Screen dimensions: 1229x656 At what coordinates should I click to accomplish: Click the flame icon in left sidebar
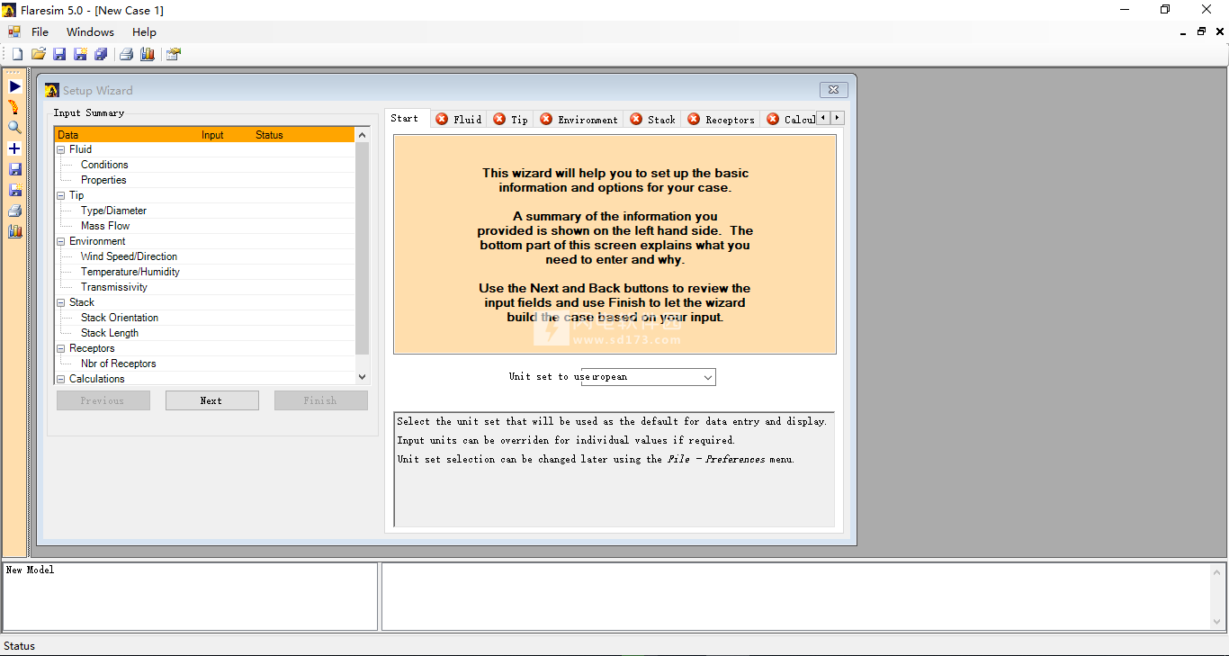coord(14,107)
